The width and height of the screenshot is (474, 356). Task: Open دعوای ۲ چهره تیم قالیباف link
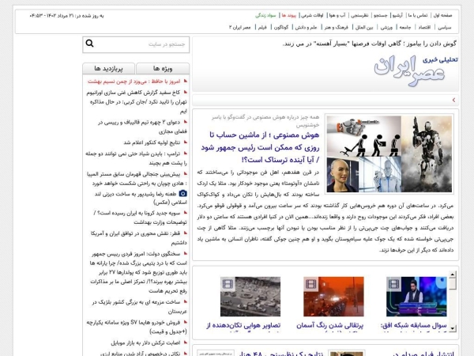pyautogui.click(x=142, y=127)
